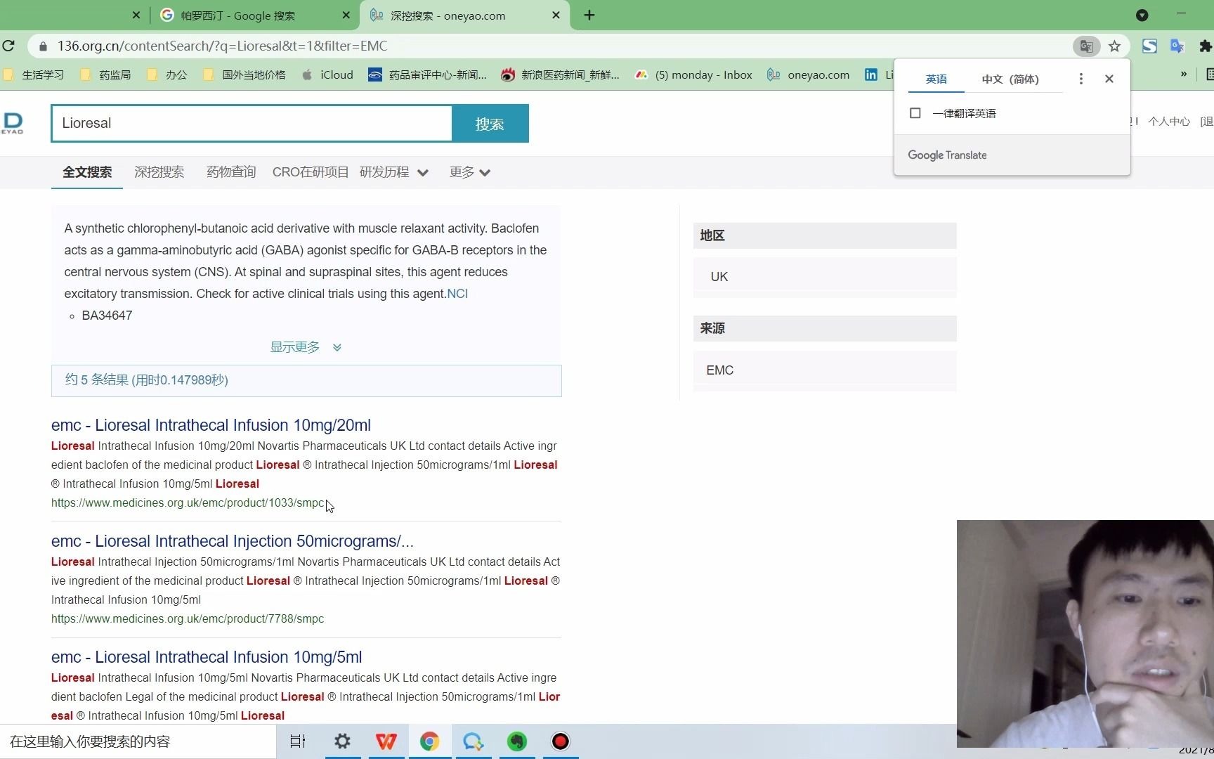1214x759 pixels.
Task: Open Evernote in the taskbar
Action: click(x=517, y=741)
